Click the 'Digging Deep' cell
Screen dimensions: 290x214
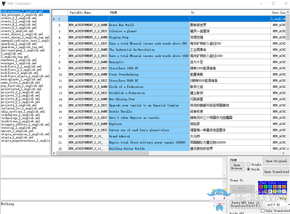tap(149, 37)
